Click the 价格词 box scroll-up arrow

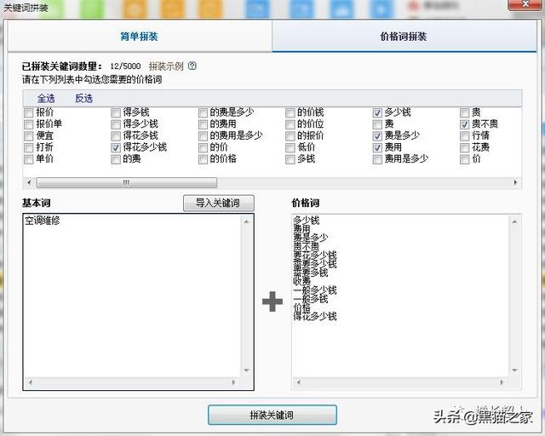click(x=514, y=221)
